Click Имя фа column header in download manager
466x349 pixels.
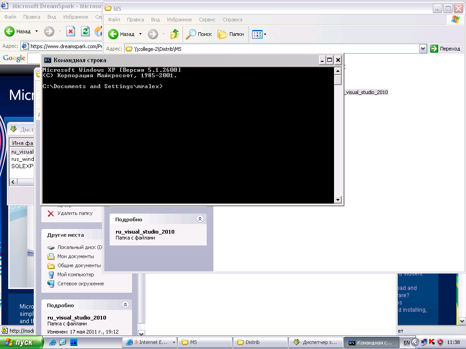pos(22,143)
